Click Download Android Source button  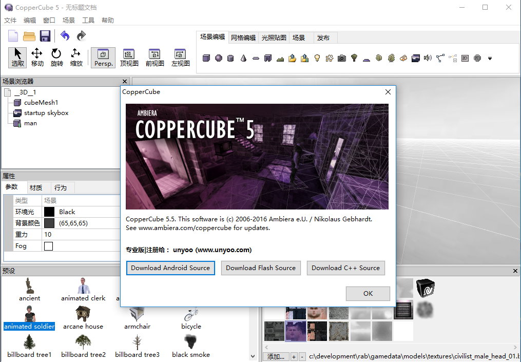click(170, 268)
